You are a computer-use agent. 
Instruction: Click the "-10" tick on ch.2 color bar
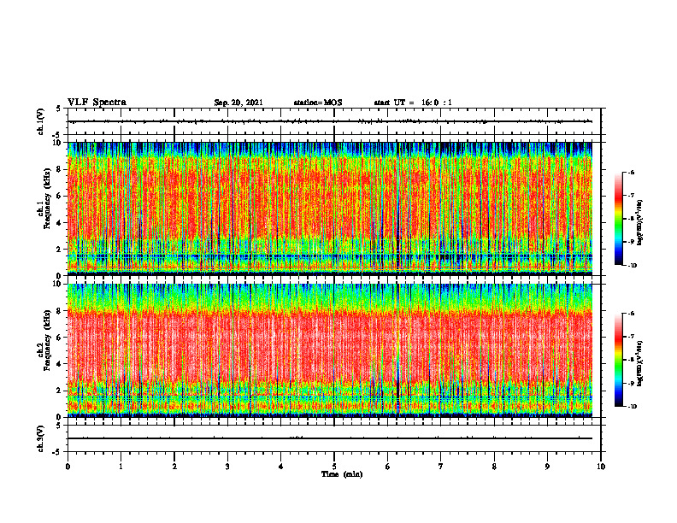[632, 407]
